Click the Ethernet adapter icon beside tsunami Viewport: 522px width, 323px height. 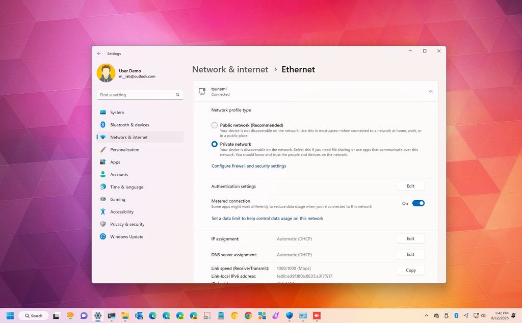point(201,91)
